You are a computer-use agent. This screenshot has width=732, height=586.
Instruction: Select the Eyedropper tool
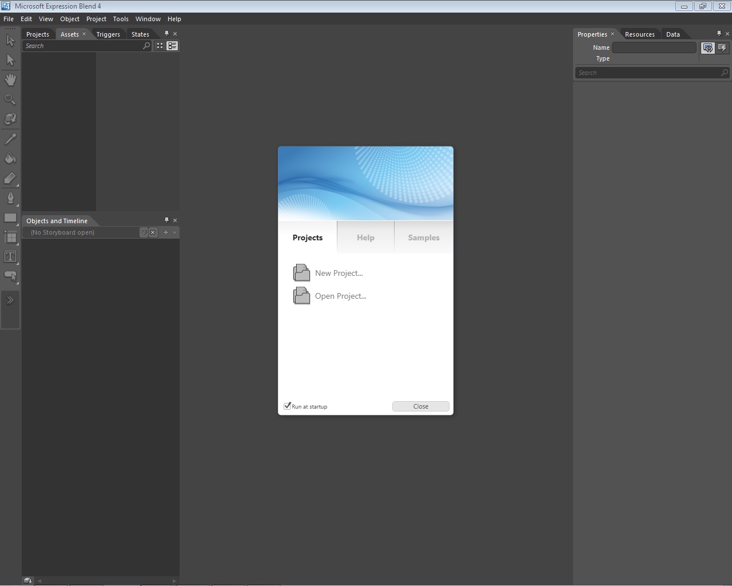coord(10,139)
